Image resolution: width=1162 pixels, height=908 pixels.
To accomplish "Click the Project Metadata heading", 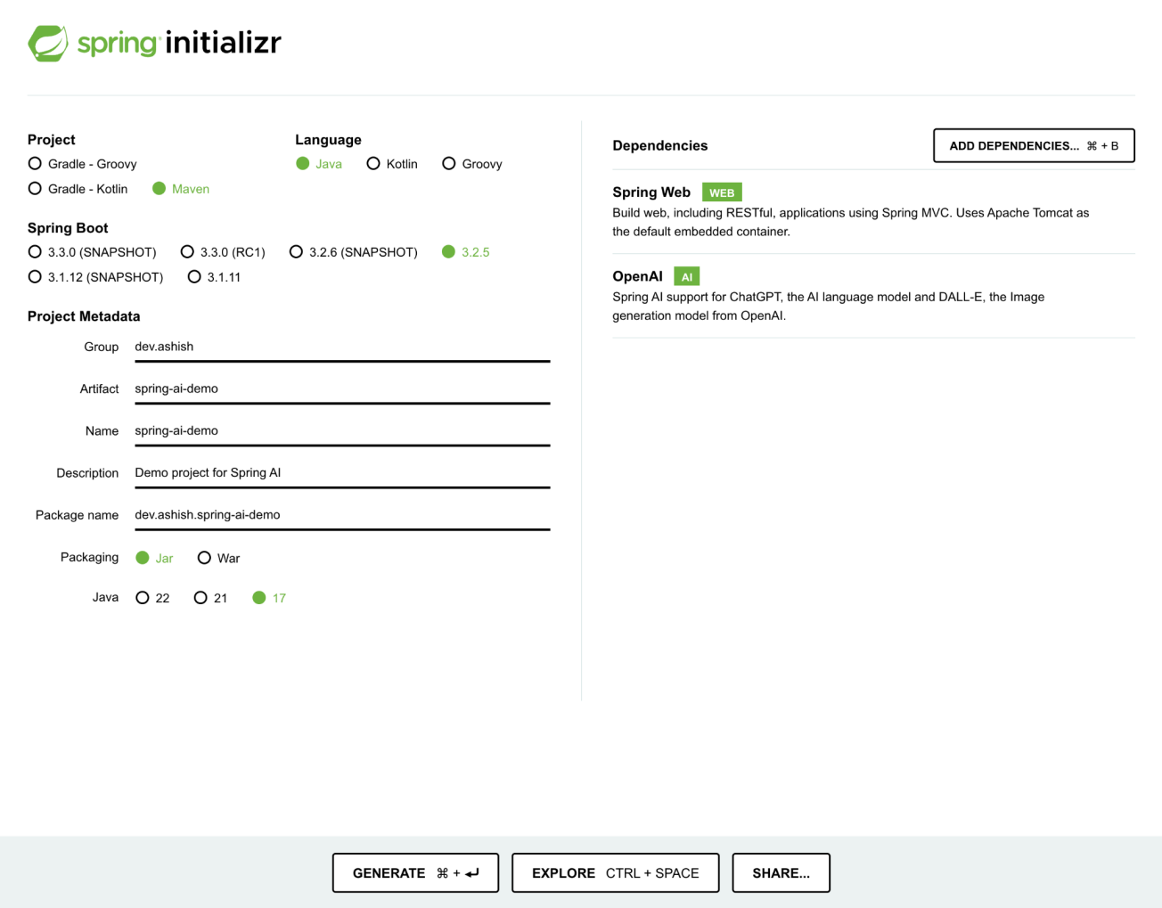I will (x=84, y=316).
